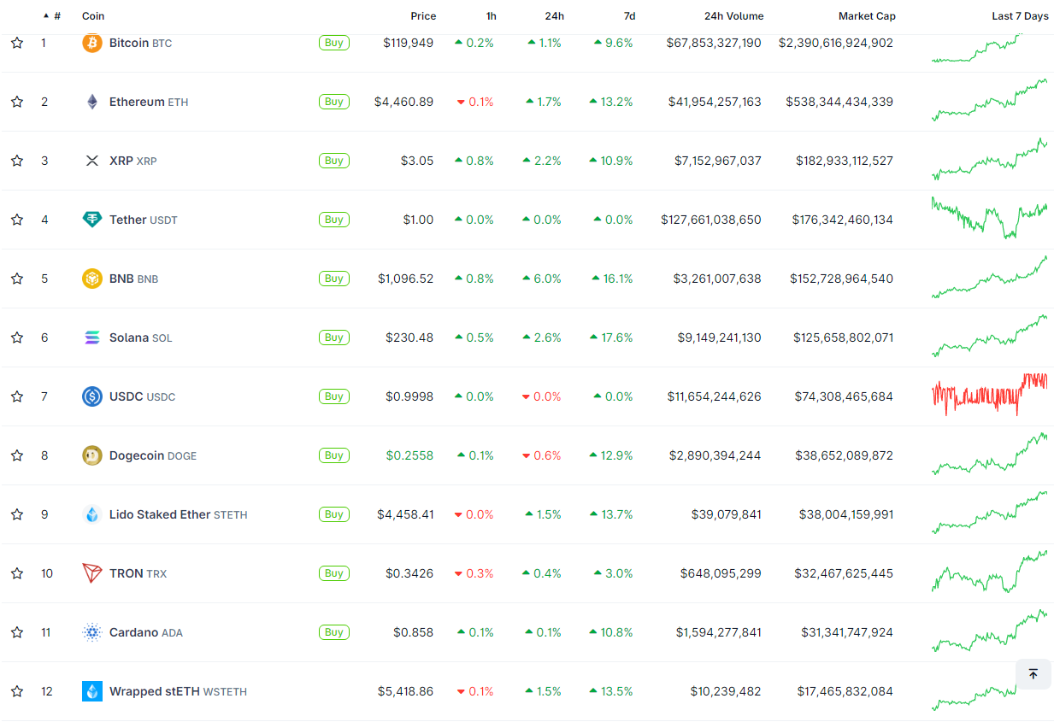Sort table by 24h Volume header
1054x722 pixels.
coord(733,16)
